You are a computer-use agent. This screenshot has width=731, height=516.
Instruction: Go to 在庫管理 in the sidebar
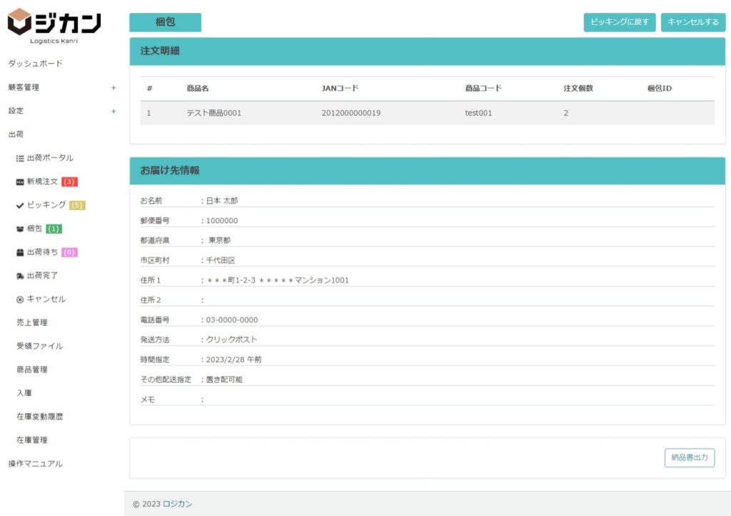(31, 440)
